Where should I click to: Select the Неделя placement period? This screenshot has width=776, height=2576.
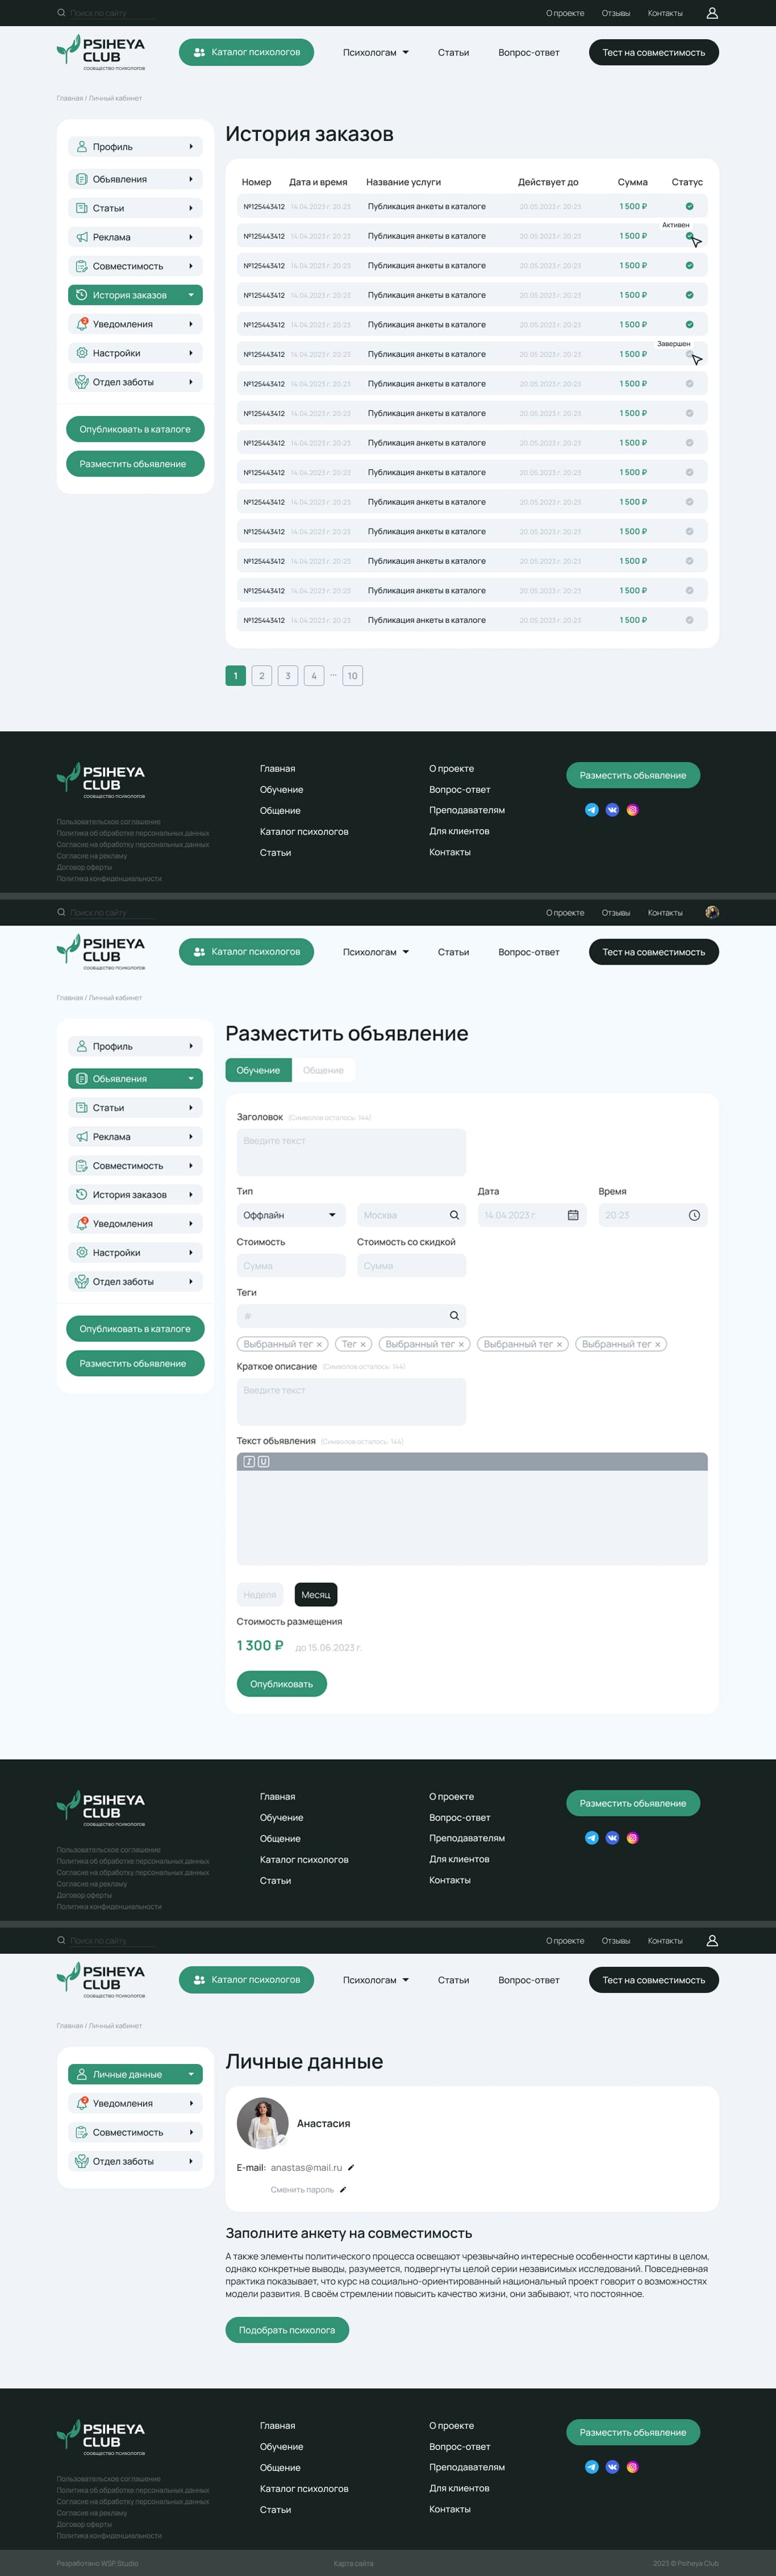pyautogui.click(x=260, y=1595)
